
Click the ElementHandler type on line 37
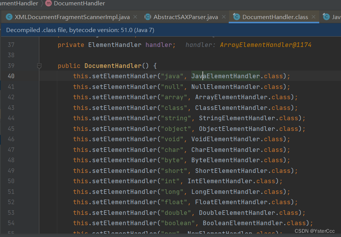pos(115,45)
